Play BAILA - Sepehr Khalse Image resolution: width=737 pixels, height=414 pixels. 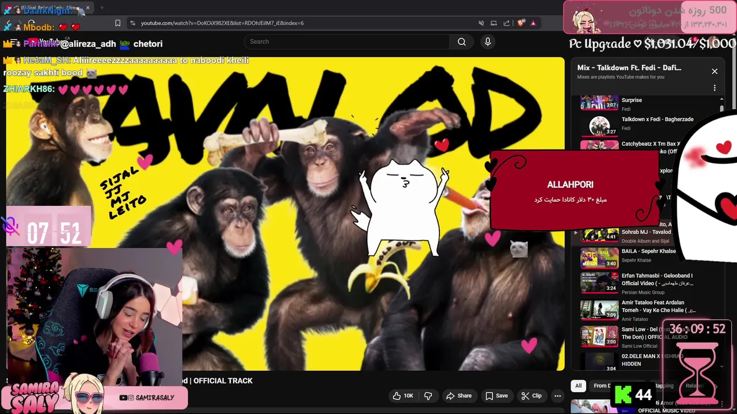coord(649,251)
